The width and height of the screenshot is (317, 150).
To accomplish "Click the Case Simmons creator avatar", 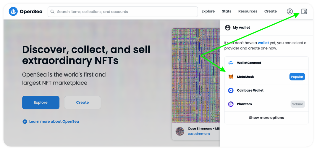I will (x=180, y=131).
